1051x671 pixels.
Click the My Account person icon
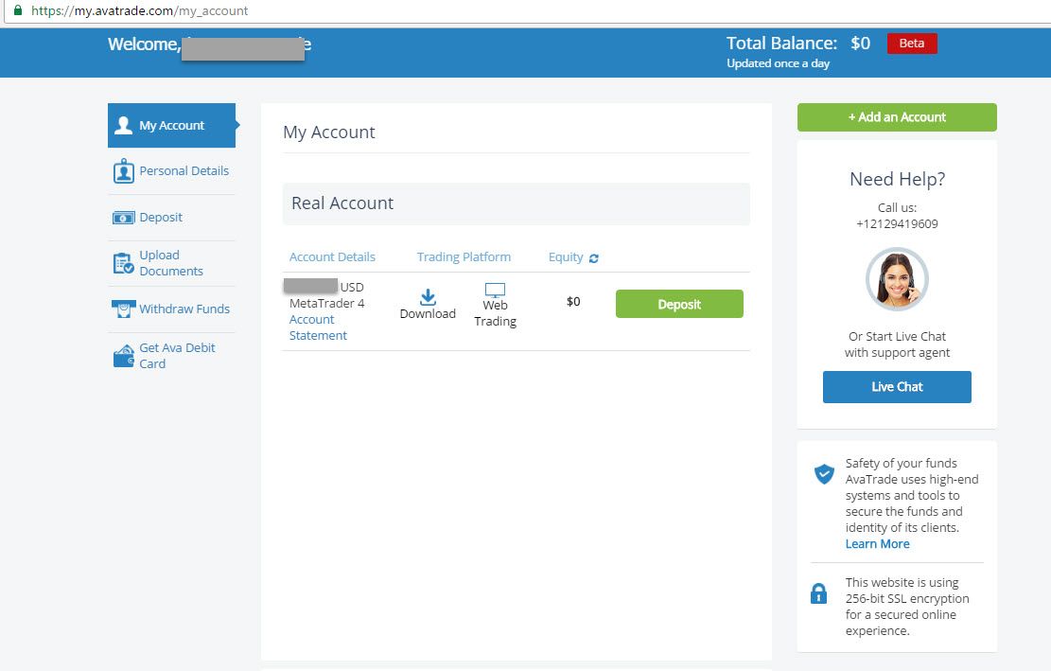click(x=123, y=125)
